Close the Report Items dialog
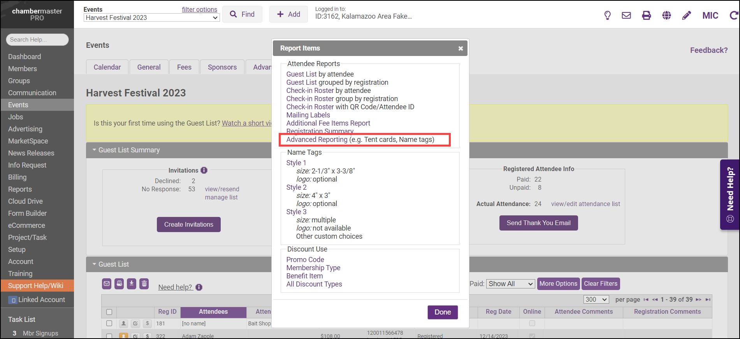 (x=461, y=49)
